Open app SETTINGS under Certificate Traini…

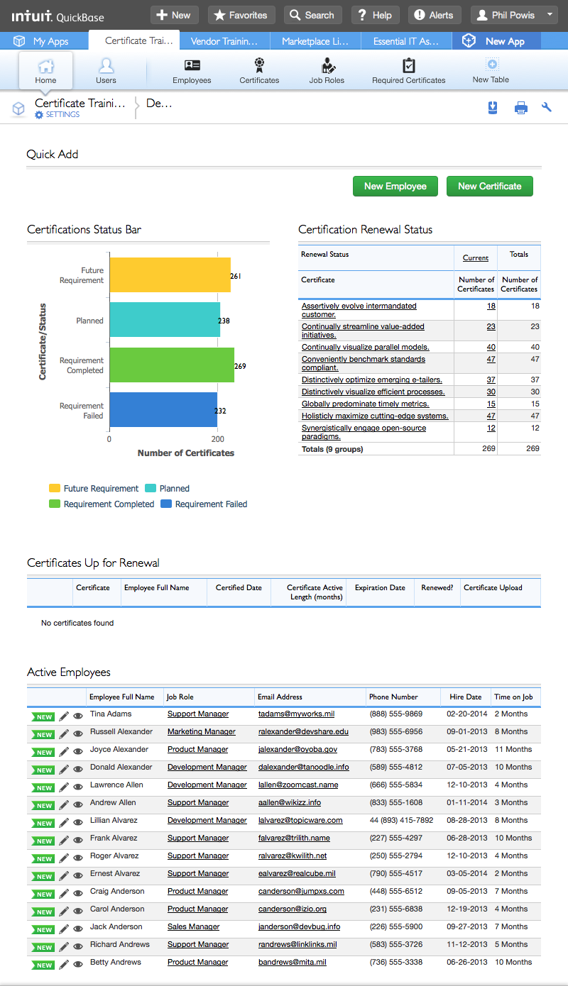57,115
